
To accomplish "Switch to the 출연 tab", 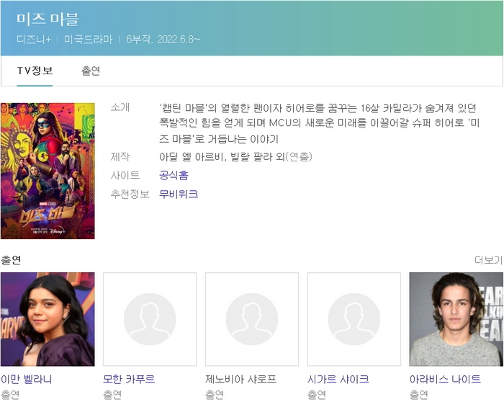I will pyautogui.click(x=91, y=71).
